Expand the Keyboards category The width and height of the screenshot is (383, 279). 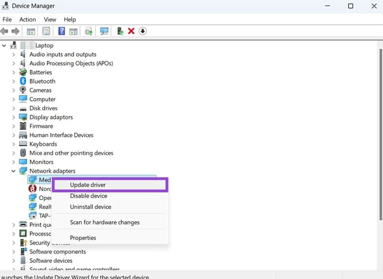[x=13, y=144]
